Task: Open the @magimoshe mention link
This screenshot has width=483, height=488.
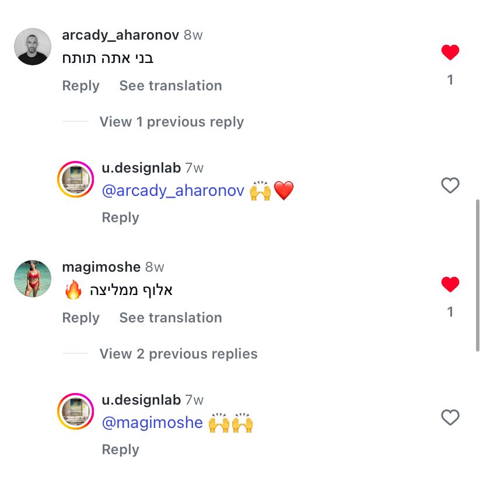Action: [x=152, y=423]
